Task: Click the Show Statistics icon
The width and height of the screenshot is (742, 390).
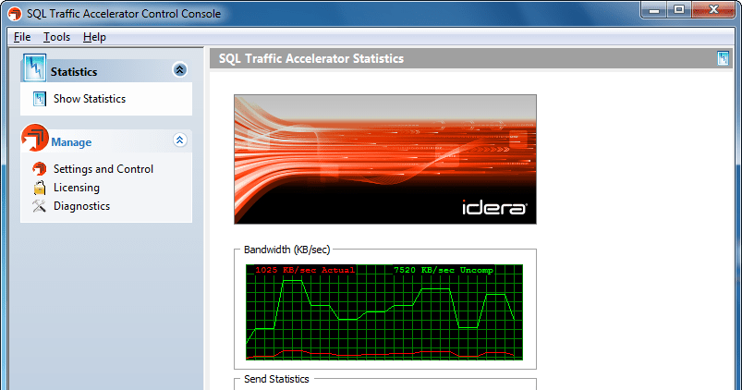Action: pyautogui.click(x=40, y=99)
